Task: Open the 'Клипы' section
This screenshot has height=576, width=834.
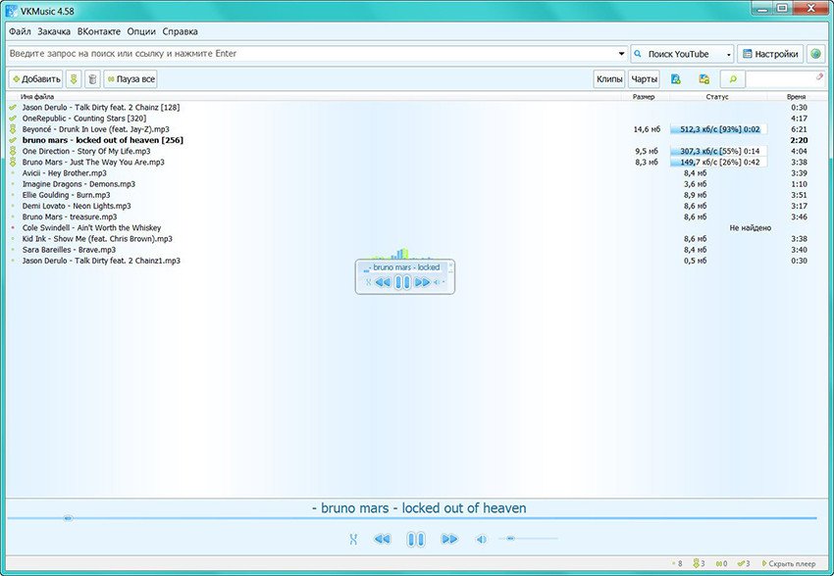Action: click(x=609, y=79)
